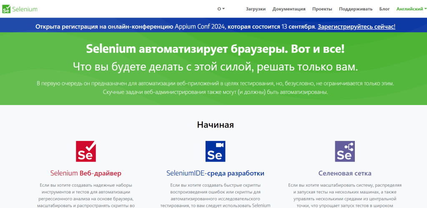The width and height of the screenshot is (427, 208).
Task: Click the "Начиная" section heading
Action: coord(216,125)
